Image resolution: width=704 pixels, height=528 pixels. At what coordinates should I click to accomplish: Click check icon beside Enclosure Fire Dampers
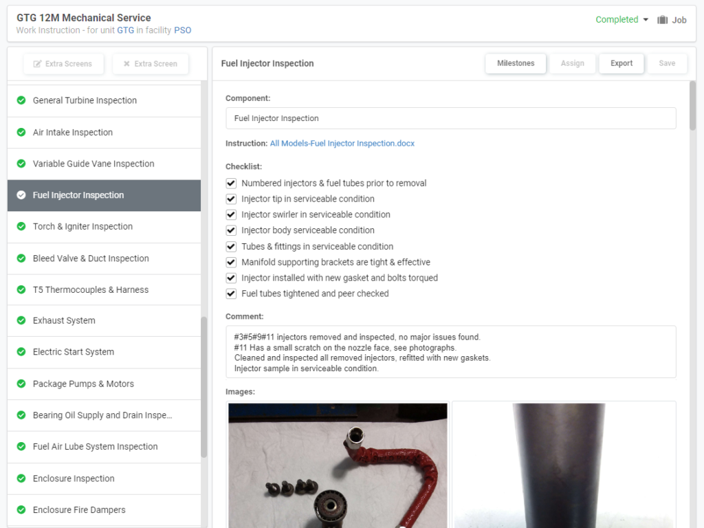coord(21,510)
